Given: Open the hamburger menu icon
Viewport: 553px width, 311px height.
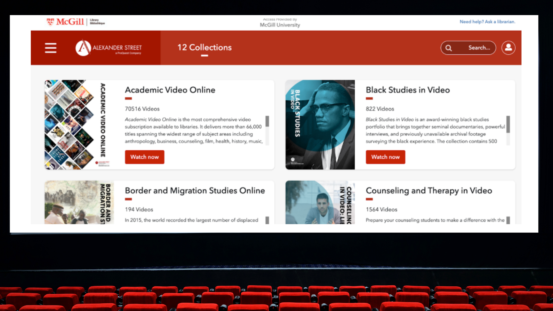Looking at the screenshot, I should click(51, 48).
